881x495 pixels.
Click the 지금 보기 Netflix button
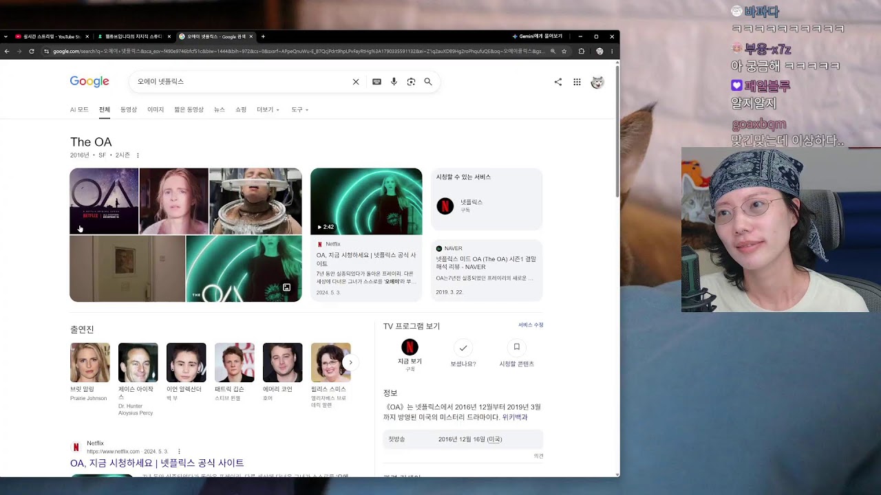coord(410,354)
